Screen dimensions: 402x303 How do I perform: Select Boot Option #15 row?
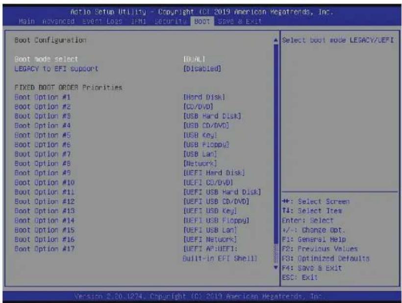(x=44, y=230)
